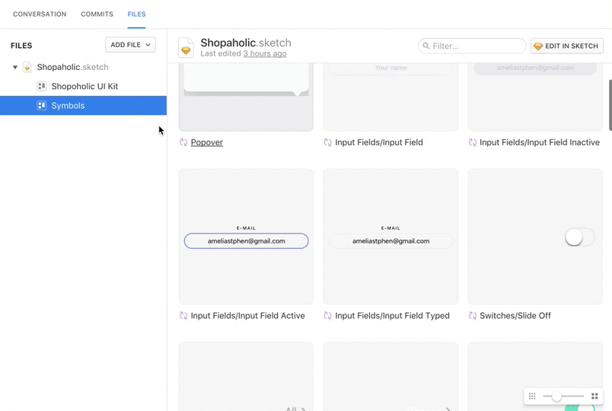612x411 pixels.
Task: Click symbol icon beside Input Field Active
Action: click(183, 316)
